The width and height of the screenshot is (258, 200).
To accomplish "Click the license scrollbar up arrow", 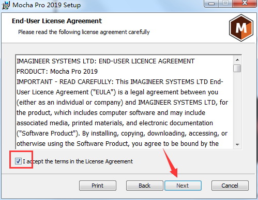I will click(237, 60).
